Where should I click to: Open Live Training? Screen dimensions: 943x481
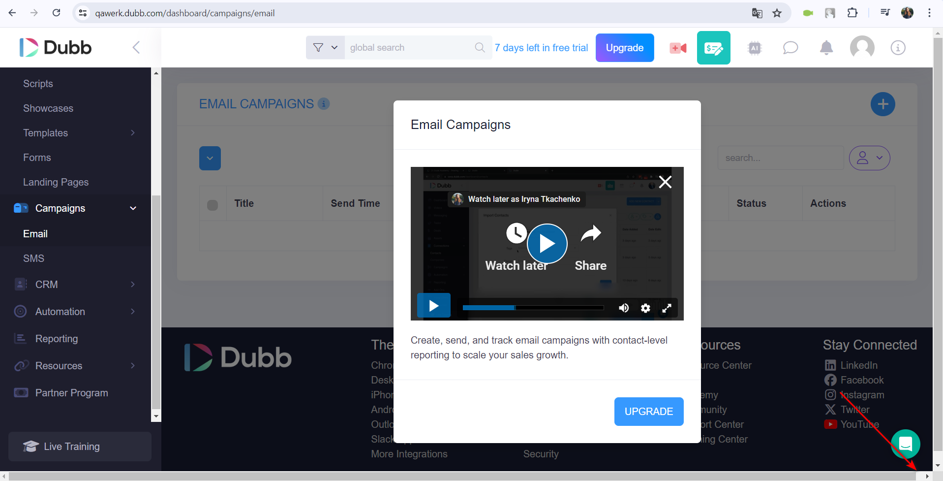point(80,447)
